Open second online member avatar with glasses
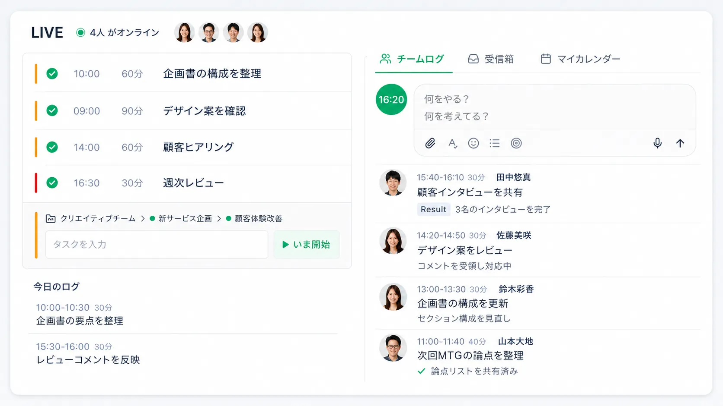This screenshot has width=723, height=406. click(209, 32)
